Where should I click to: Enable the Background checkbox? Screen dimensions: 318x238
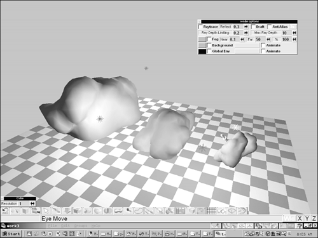(x=209, y=45)
